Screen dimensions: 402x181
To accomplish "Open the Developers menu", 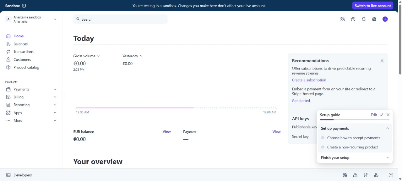I will [x=23, y=175].
